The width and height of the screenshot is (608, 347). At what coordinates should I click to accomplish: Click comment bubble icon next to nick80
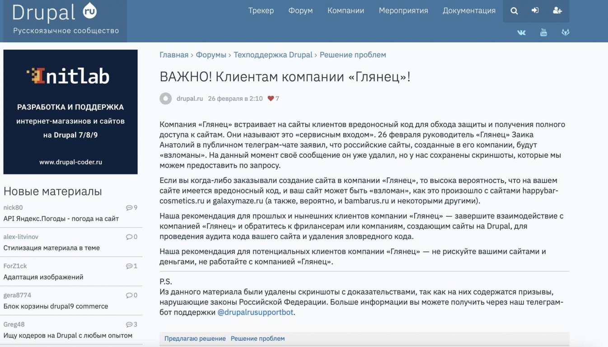(129, 208)
